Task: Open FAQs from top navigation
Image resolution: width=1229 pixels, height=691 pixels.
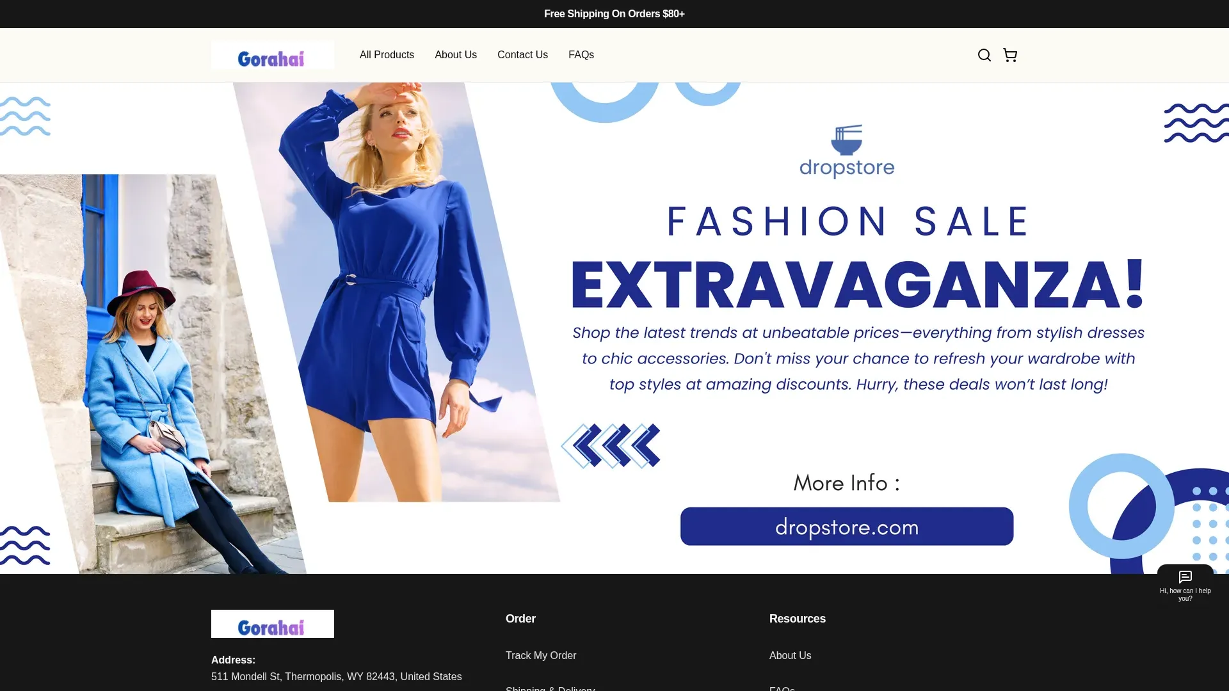Action: (581, 55)
